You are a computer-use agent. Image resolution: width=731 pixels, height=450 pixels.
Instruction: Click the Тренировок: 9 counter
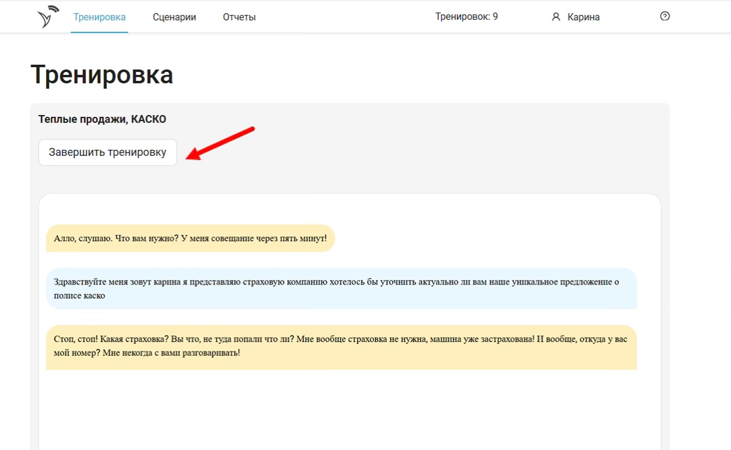click(x=467, y=17)
